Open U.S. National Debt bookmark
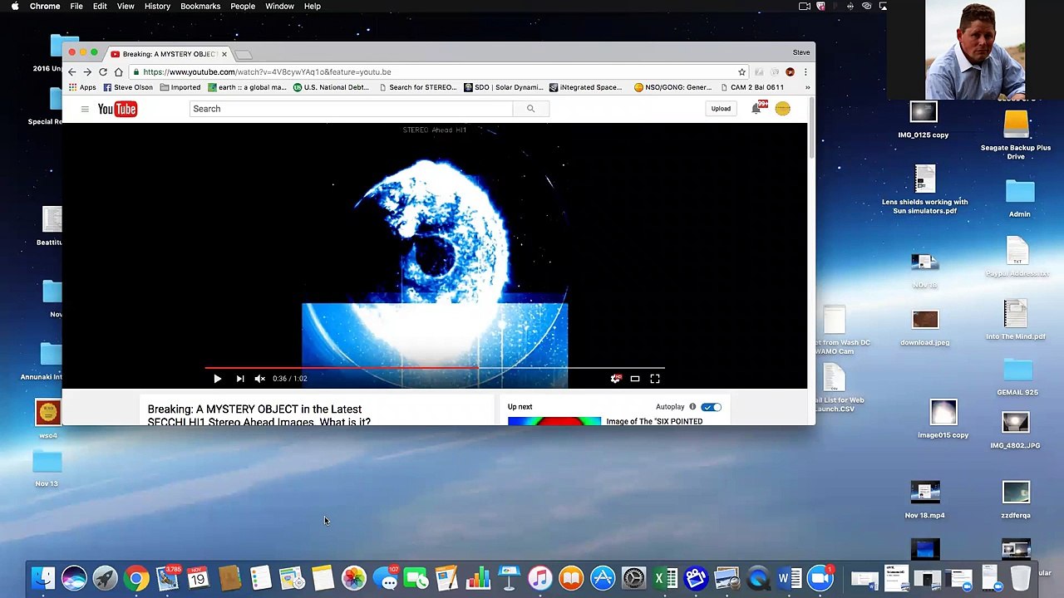The width and height of the screenshot is (1064, 598). pos(331,87)
